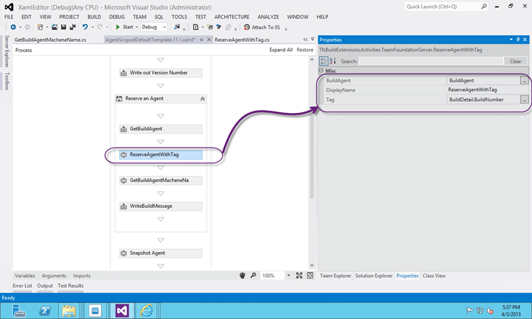Click the Process breadcrumb
The height and width of the screenshot is (319, 532).
point(23,50)
